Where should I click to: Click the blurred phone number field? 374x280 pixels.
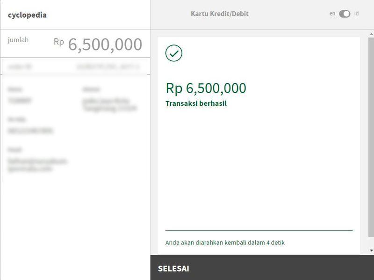point(30,131)
